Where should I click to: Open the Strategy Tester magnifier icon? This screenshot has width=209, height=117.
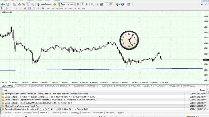(x=32, y=4)
